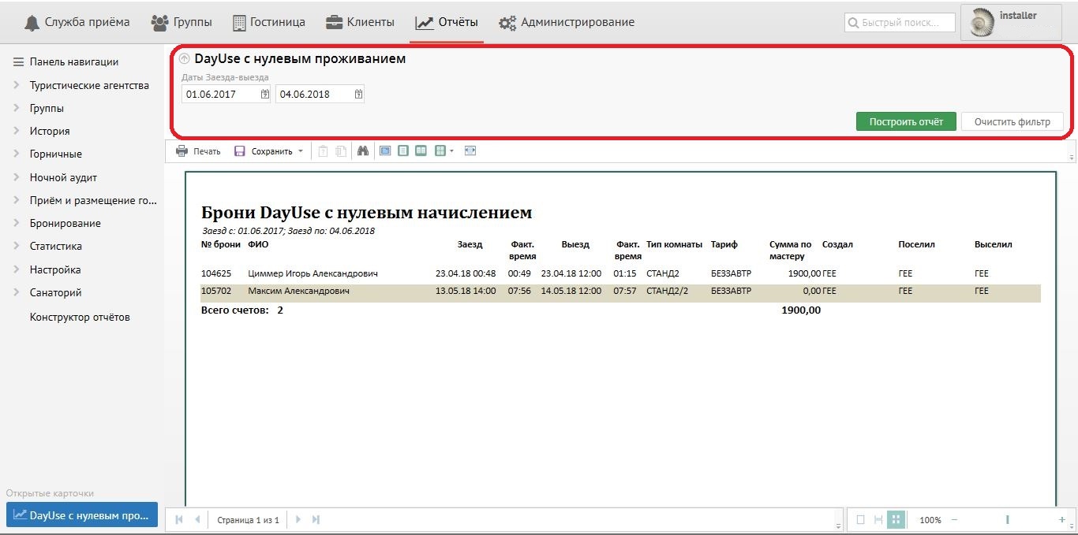Select the single page view icon
1078x535 pixels.
click(403, 151)
